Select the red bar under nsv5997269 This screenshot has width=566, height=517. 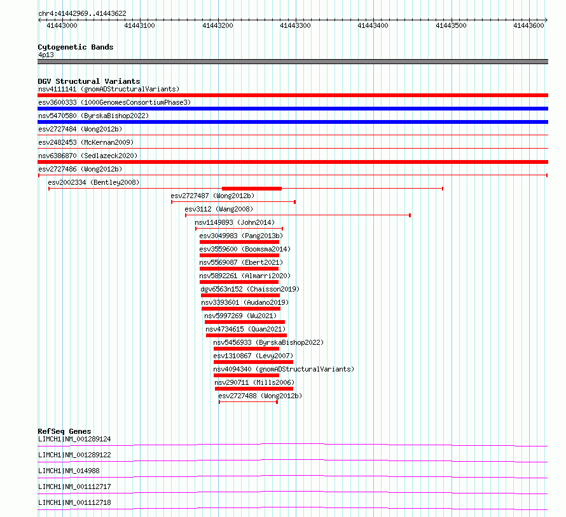245,322
